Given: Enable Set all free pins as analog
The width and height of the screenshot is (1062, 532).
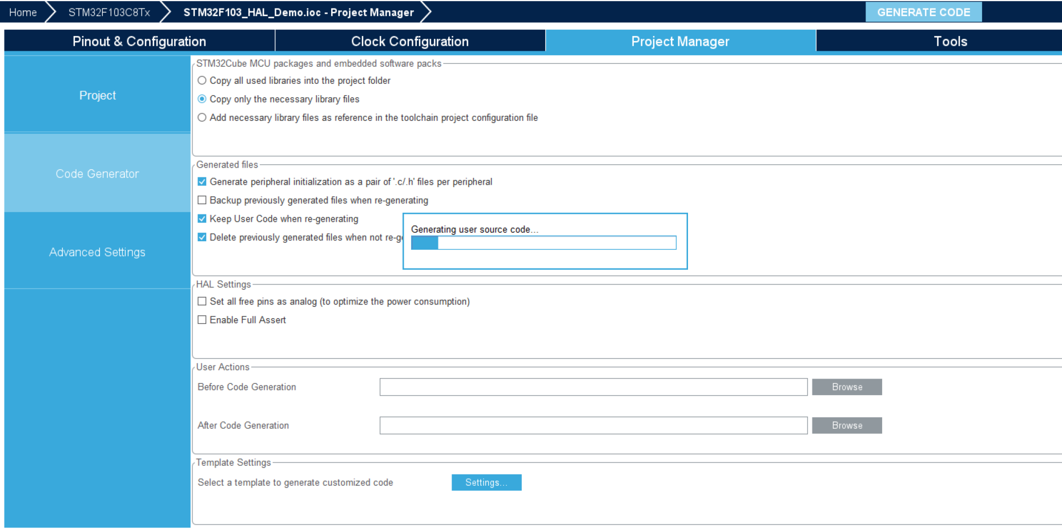Looking at the screenshot, I should [202, 302].
